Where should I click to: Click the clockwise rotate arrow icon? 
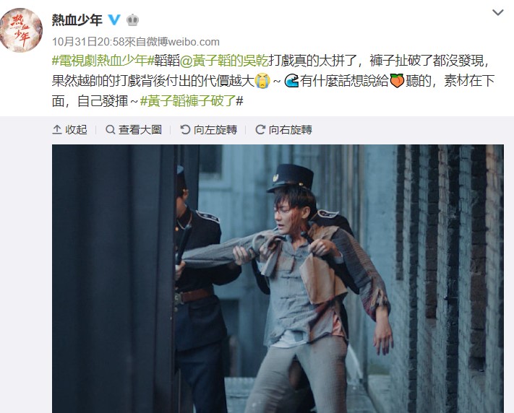point(260,130)
